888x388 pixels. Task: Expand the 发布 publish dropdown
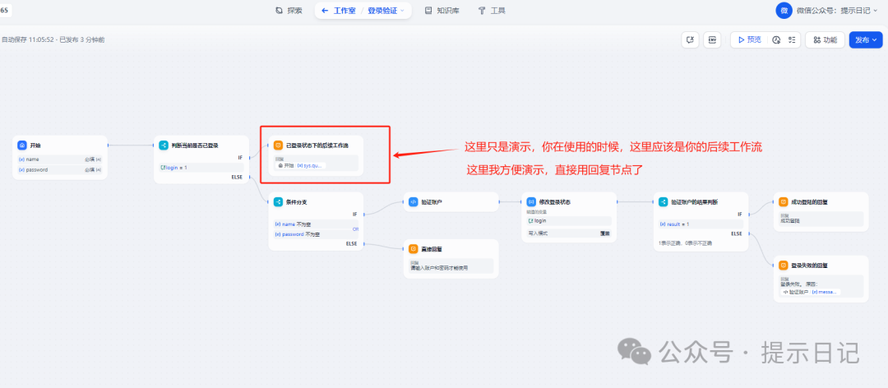pos(865,39)
